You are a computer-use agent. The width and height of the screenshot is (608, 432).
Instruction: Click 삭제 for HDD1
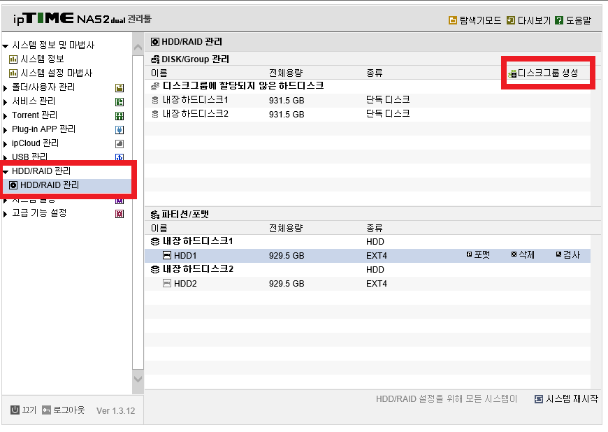click(x=523, y=254)
